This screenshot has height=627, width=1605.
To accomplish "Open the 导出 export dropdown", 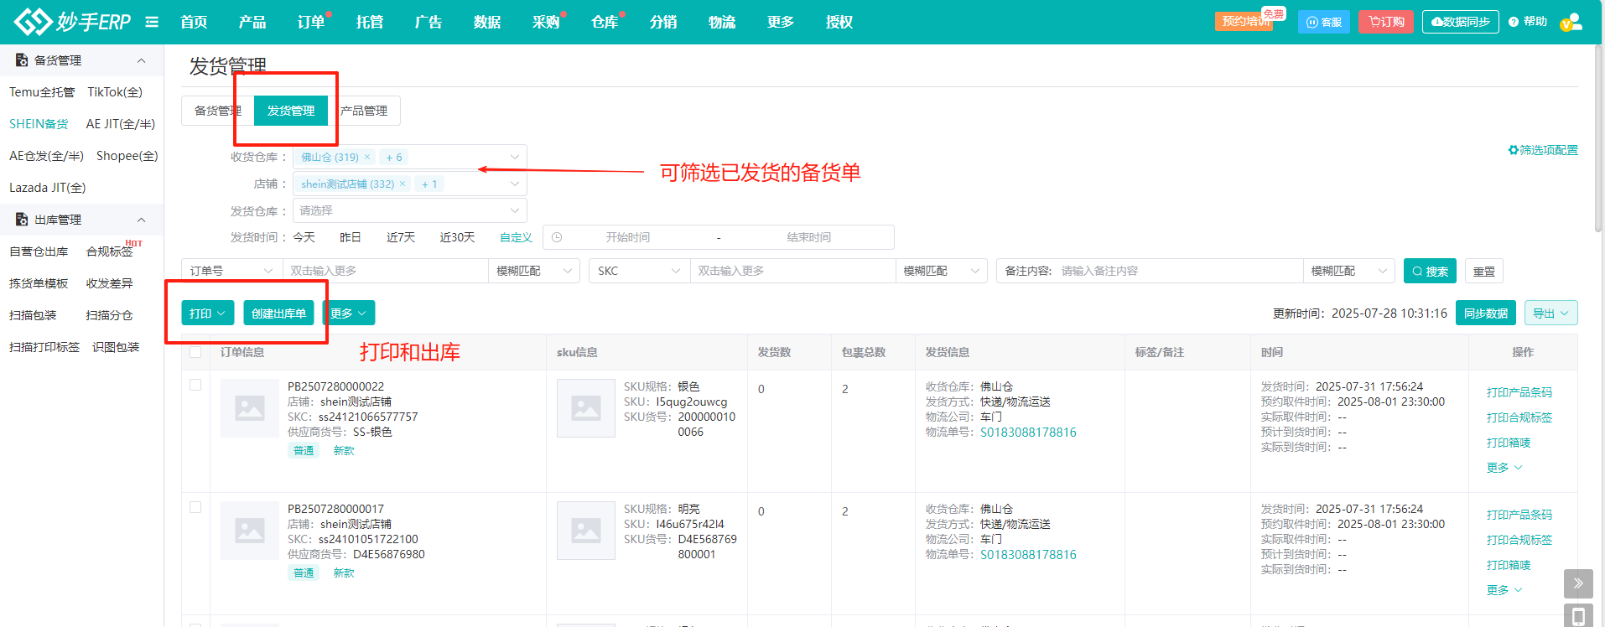I will [1550, 313].
